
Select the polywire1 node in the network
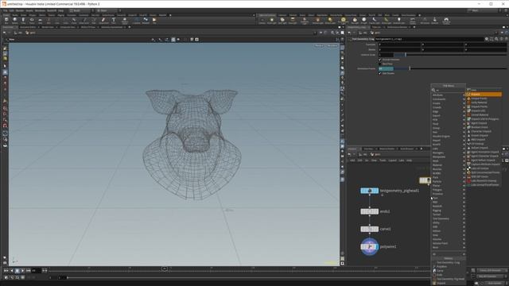coord(369,247)
